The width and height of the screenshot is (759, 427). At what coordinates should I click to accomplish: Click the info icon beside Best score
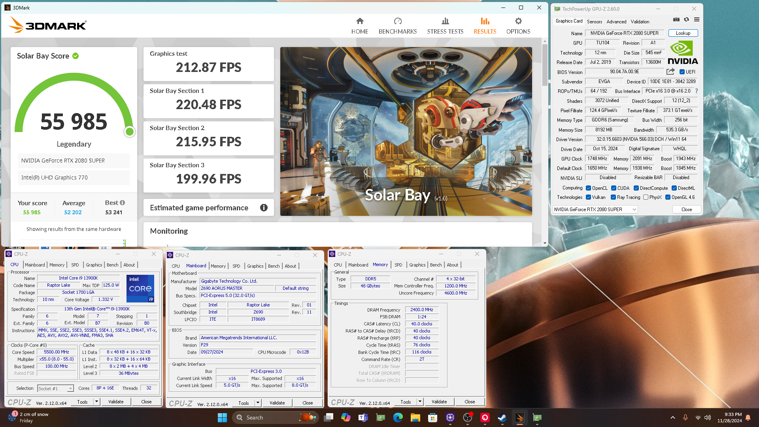tap(123, 202)
